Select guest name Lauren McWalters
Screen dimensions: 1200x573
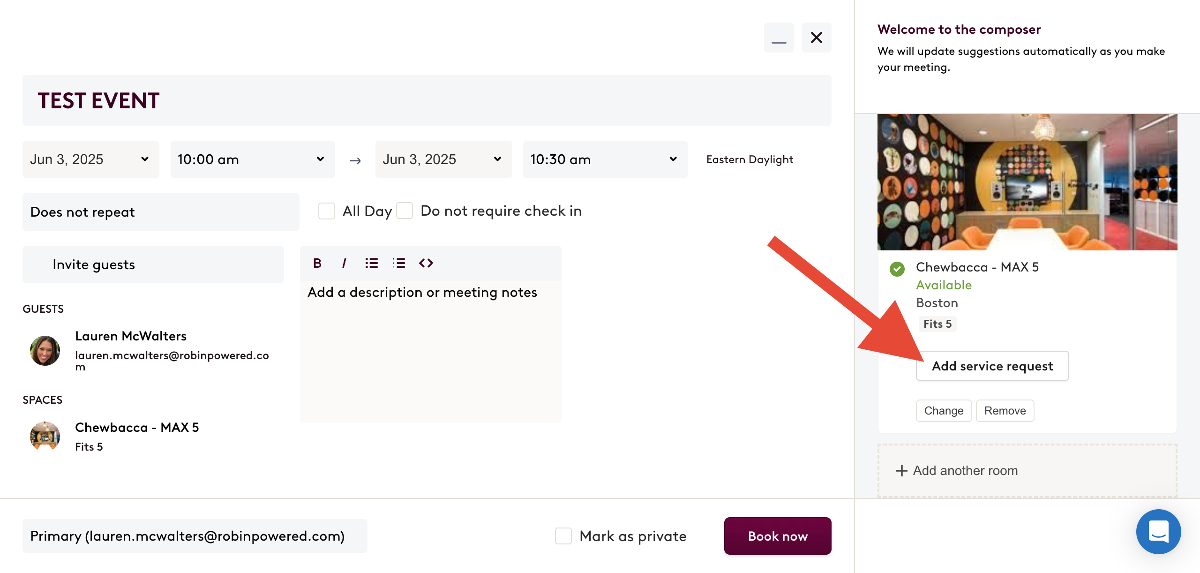click(131, 336)
